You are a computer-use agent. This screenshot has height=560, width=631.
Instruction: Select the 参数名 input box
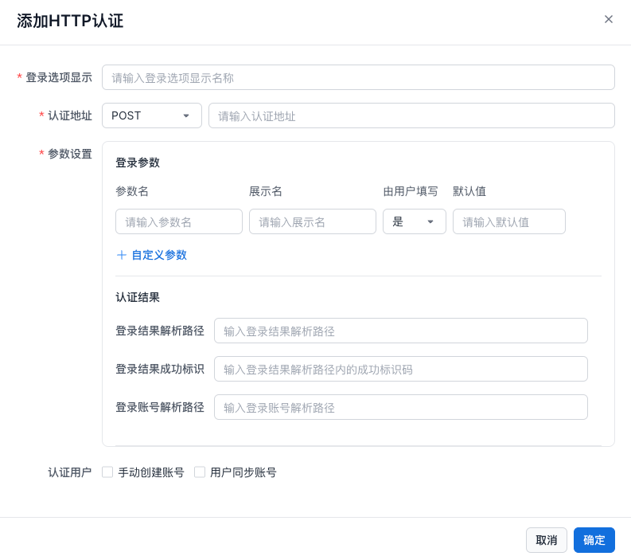click(179, 221)
